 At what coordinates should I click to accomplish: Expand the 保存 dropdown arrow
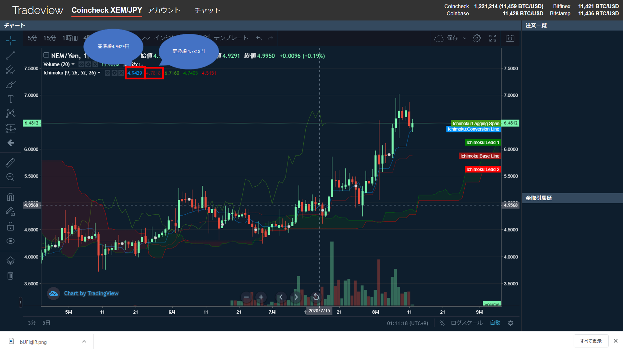[465, 38]
